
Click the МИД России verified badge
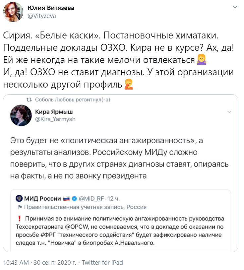(75, 199)
